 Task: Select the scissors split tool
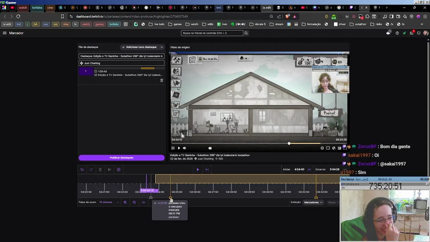click(x=109, y=170)
